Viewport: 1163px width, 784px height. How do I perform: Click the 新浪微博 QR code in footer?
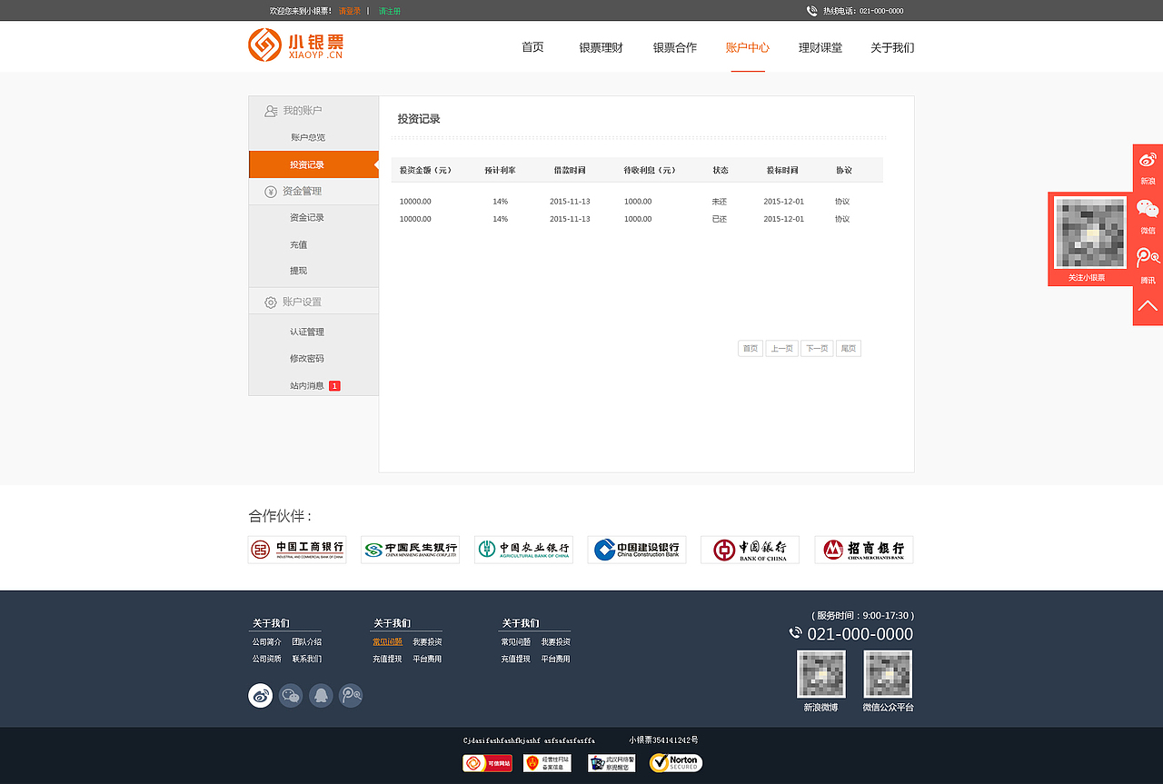point(821,674)
